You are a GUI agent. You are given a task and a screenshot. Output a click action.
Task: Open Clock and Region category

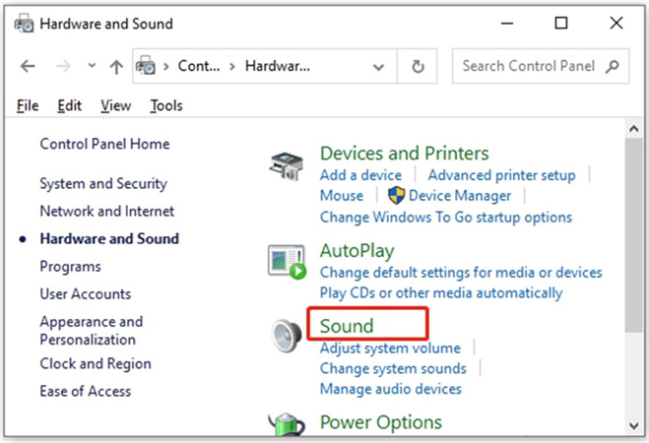96,364
